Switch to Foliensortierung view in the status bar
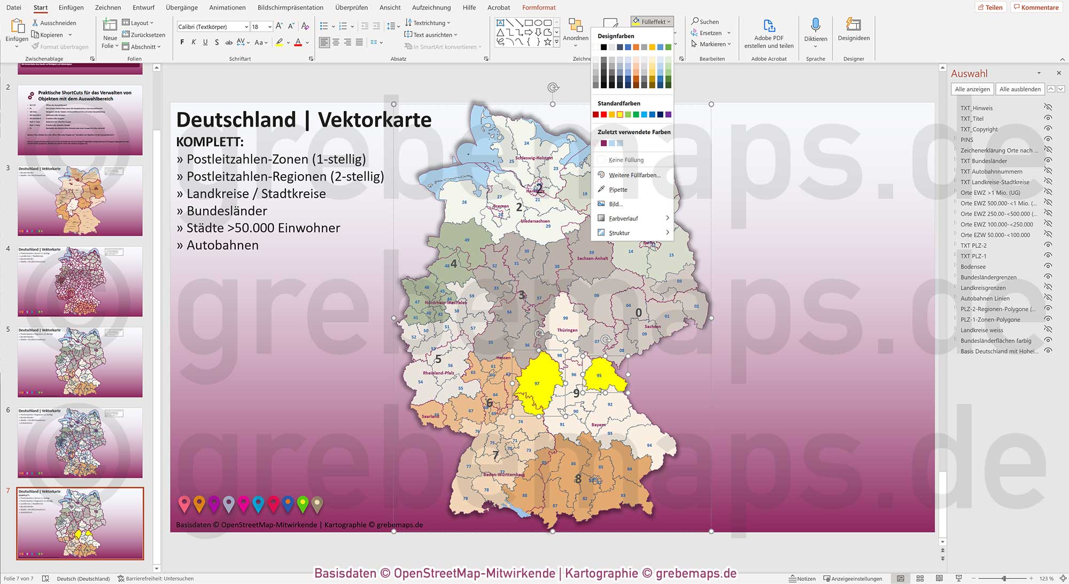 click(x=920, y=578)
